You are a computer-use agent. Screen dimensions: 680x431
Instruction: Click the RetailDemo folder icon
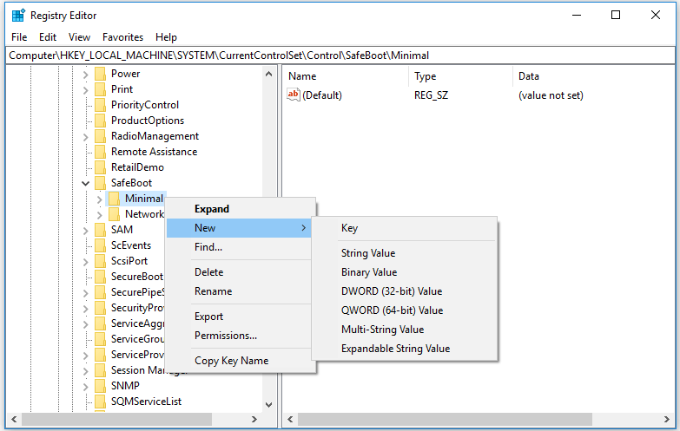100,167
